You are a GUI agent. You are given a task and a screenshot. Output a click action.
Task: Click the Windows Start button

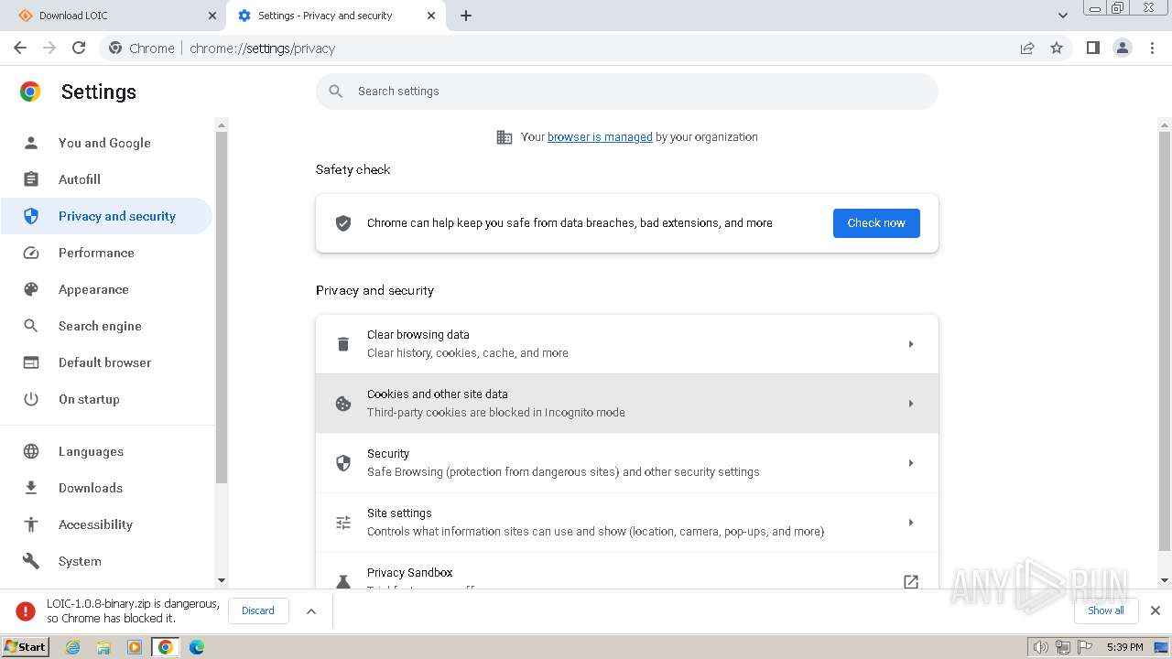[26, 647]
